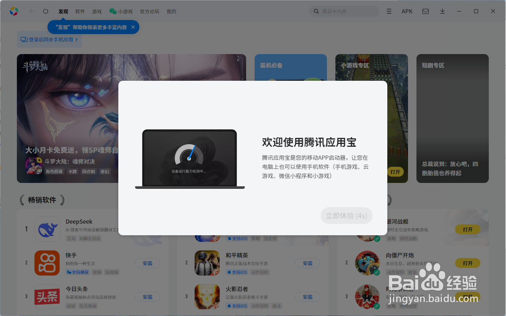Click the DeepSeek whale app icon

tap(47, 229)
